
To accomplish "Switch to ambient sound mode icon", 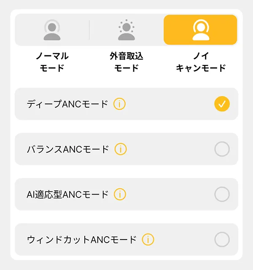I will (126, 30).
